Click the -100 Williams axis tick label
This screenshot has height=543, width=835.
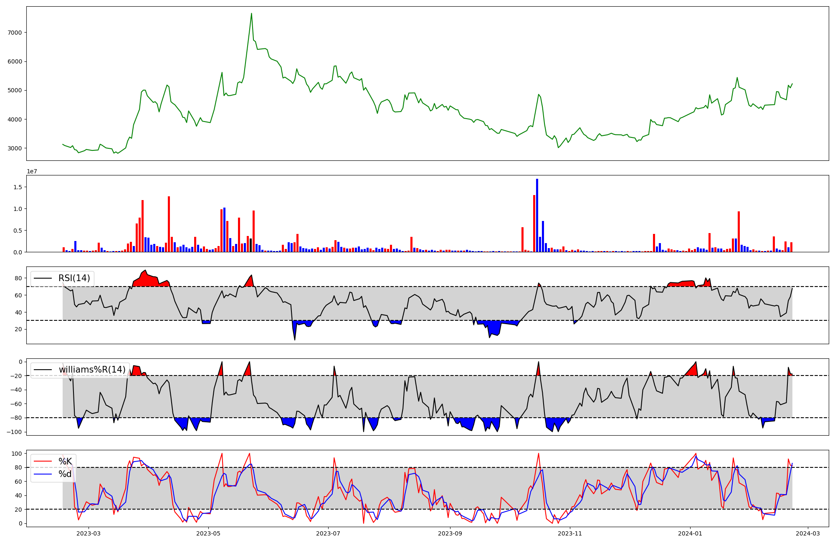pyautogui.click(x=15, y=432)
